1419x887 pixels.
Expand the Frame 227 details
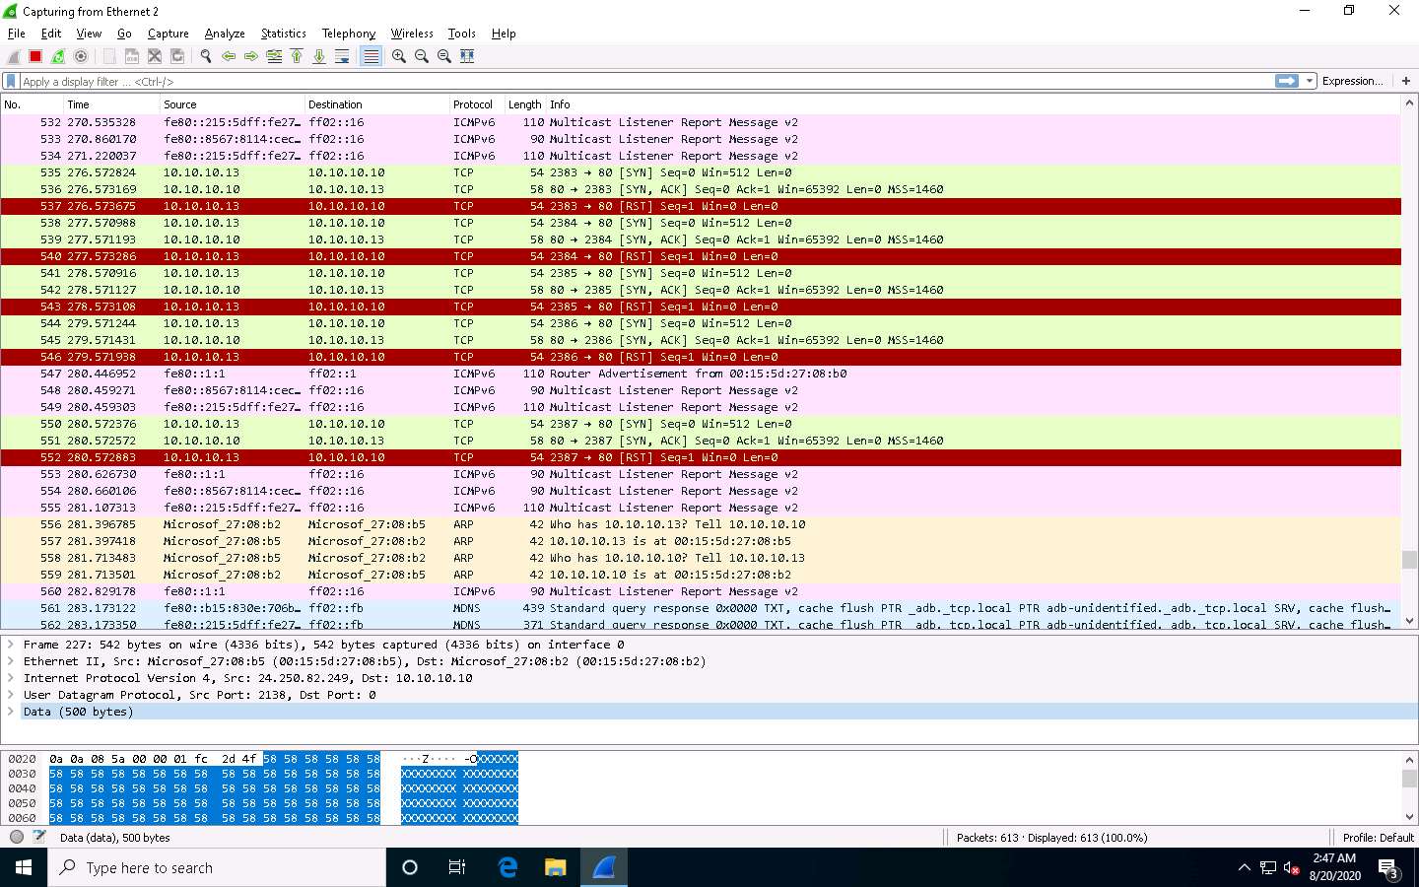pos(11,645)
